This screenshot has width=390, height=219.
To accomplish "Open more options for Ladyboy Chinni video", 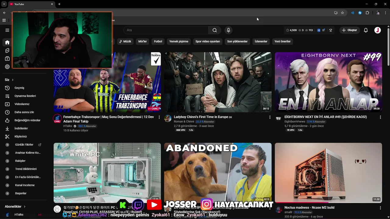I will 270,117.
